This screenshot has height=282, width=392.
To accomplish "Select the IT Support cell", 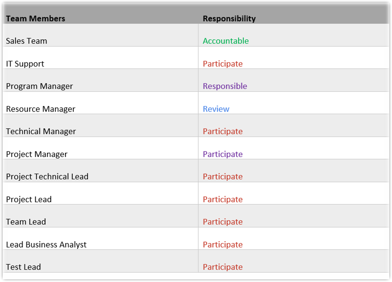I will click(x=25, y=64).
